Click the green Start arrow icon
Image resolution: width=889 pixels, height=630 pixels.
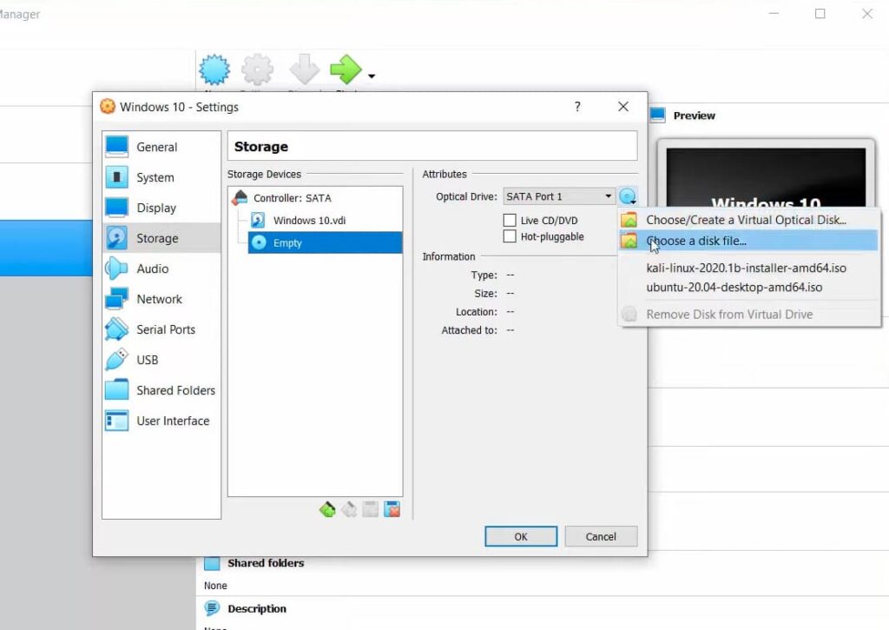tap(346, 70)
